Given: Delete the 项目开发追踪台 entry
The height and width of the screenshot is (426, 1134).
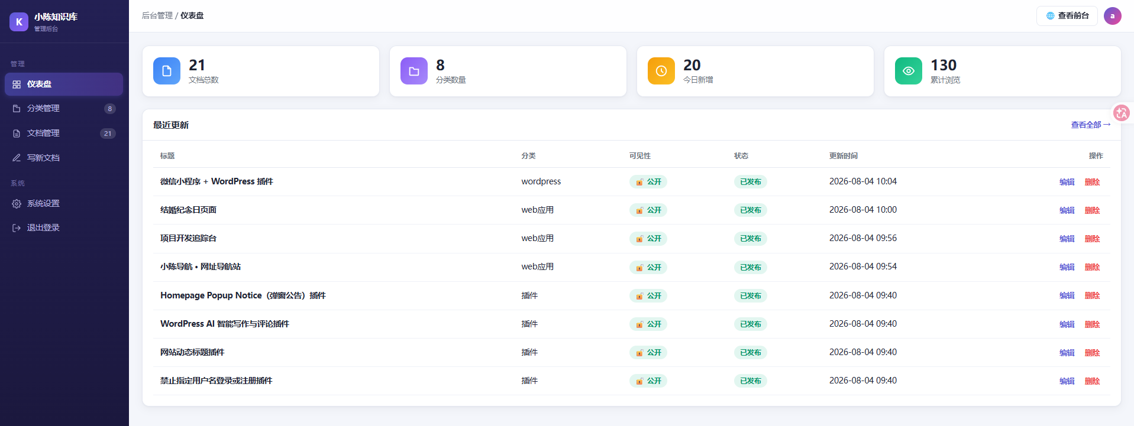Looking at the screenshot, I should coord(1093,239).
